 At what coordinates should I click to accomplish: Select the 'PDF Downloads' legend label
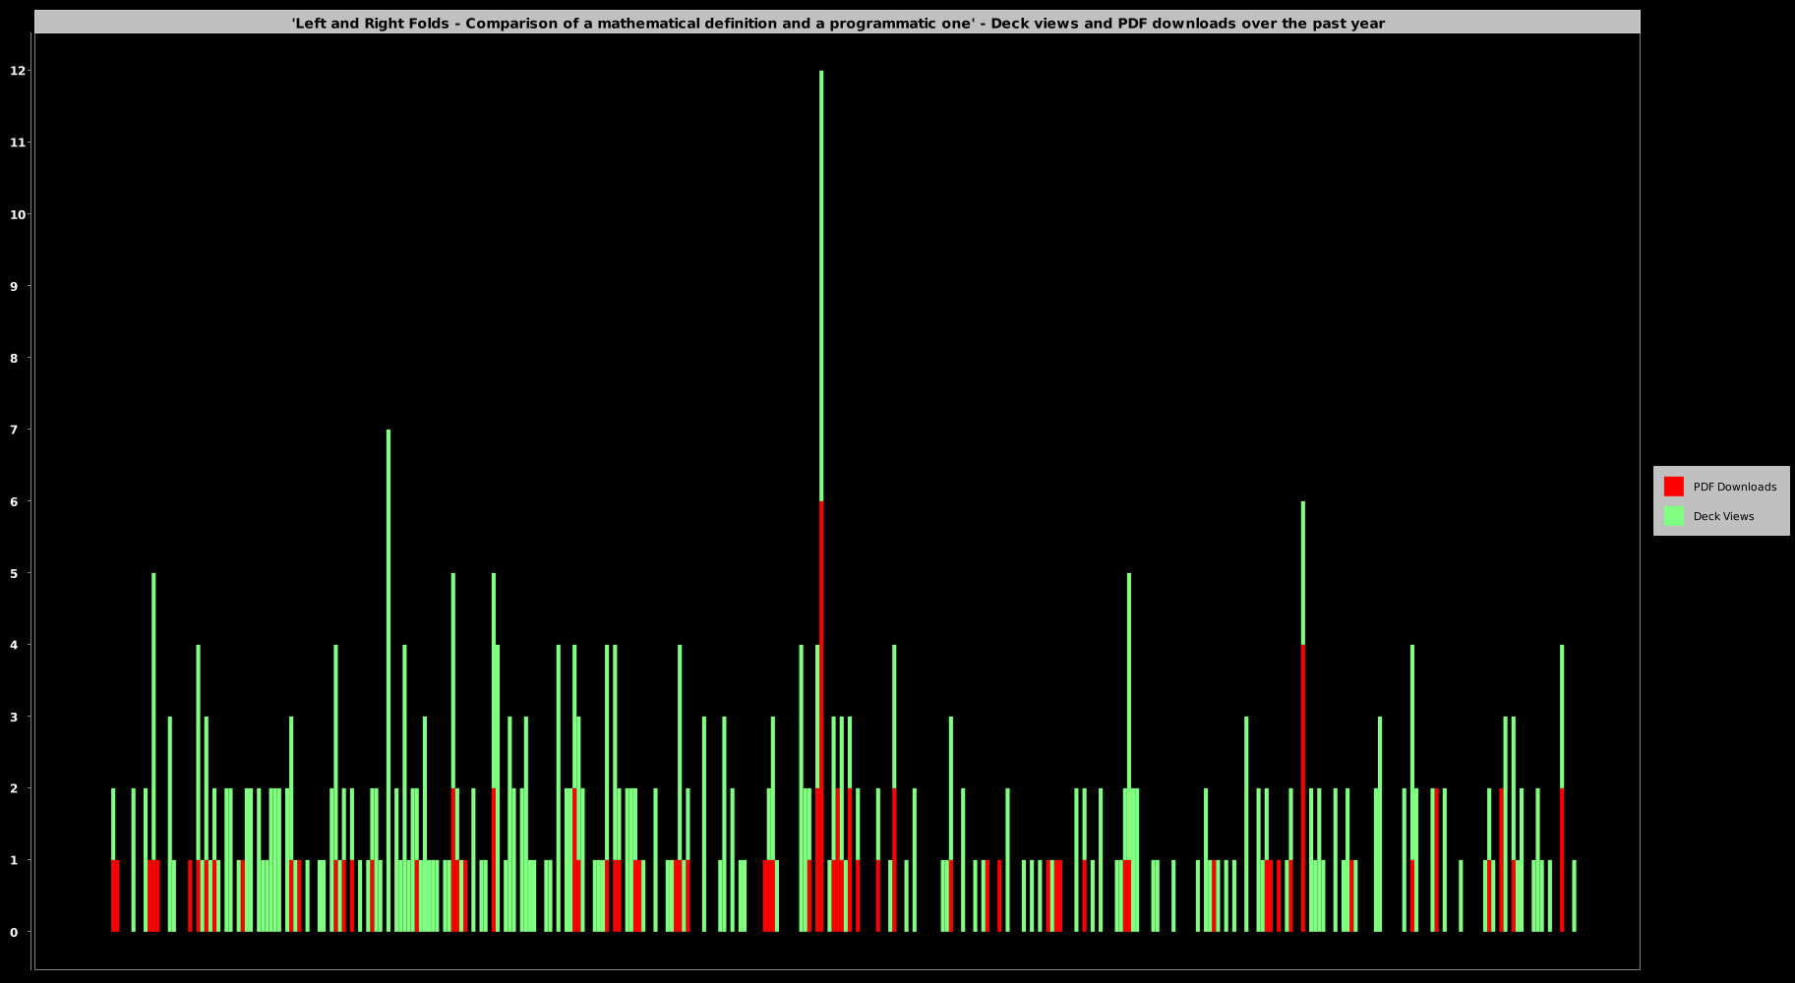(1734, 487)
